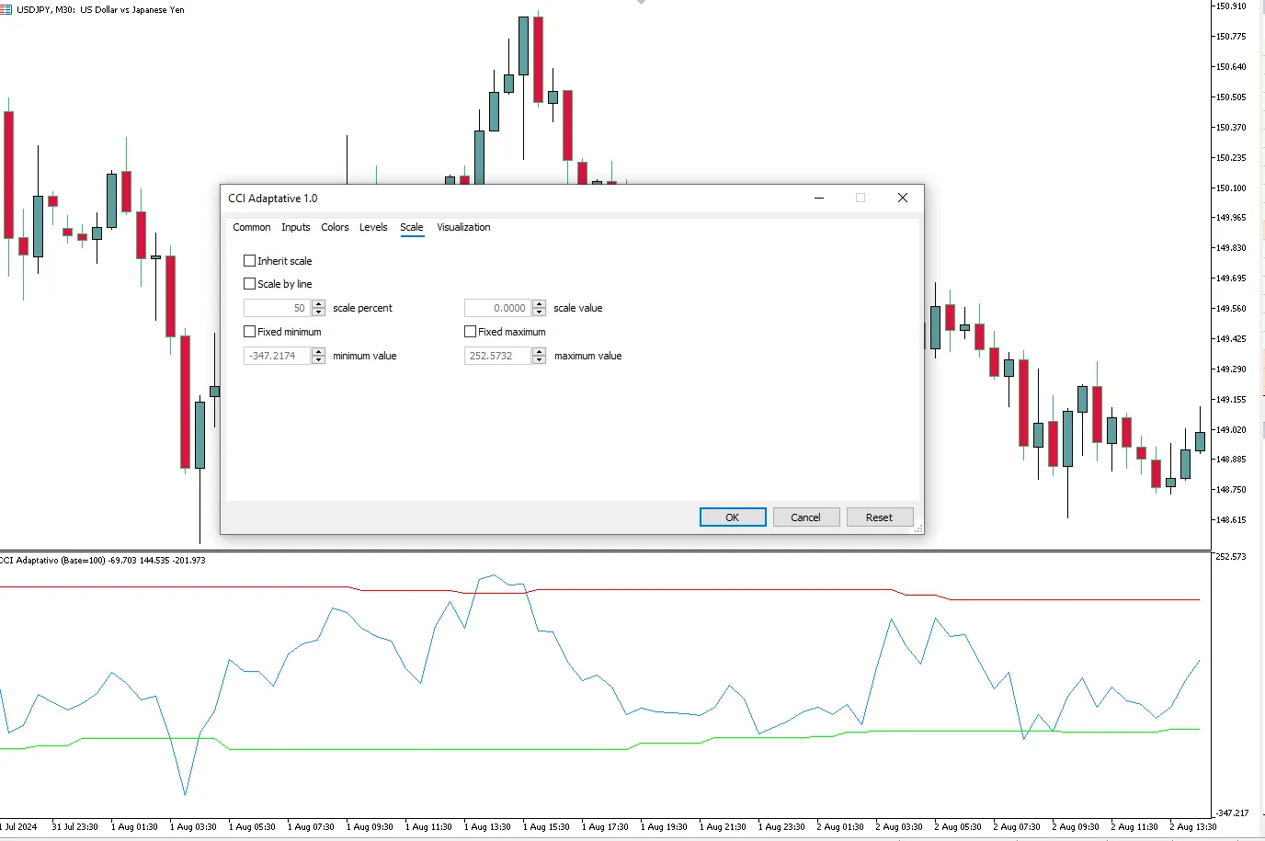Decrease minimum value with down arrow
The width and height of the screenshot is (1265, 841).
[319, 360]
